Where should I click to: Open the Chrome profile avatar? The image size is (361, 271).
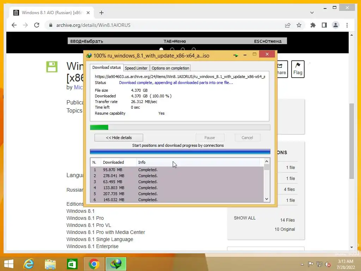(x=336, y=25)
